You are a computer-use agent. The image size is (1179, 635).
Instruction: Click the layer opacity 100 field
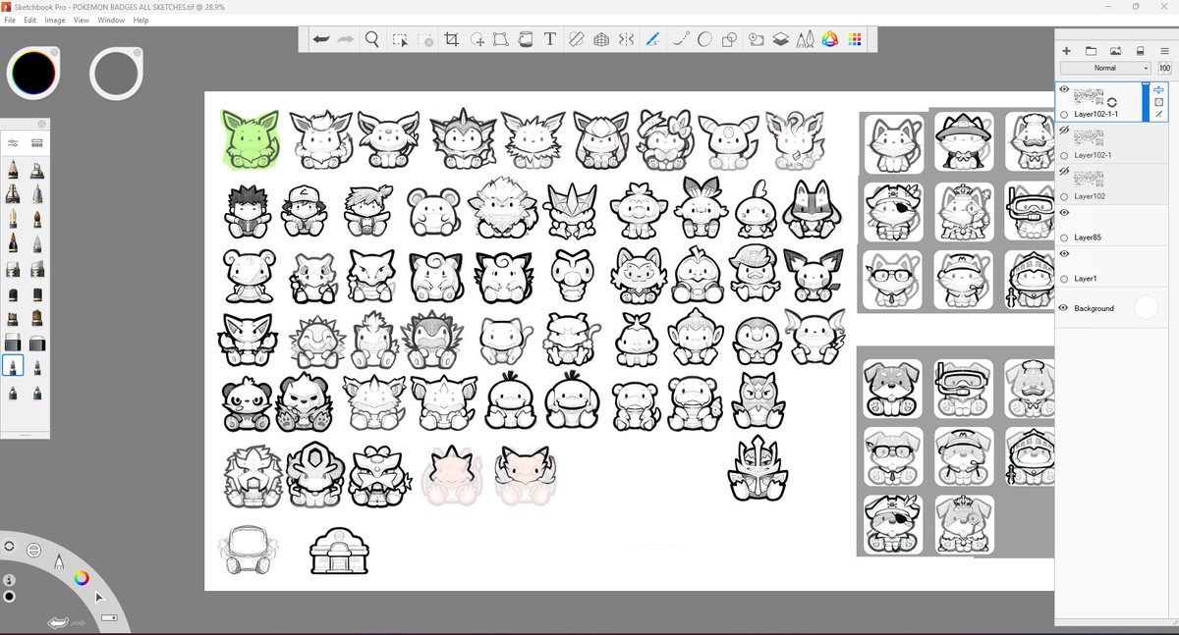[1164, 69]
